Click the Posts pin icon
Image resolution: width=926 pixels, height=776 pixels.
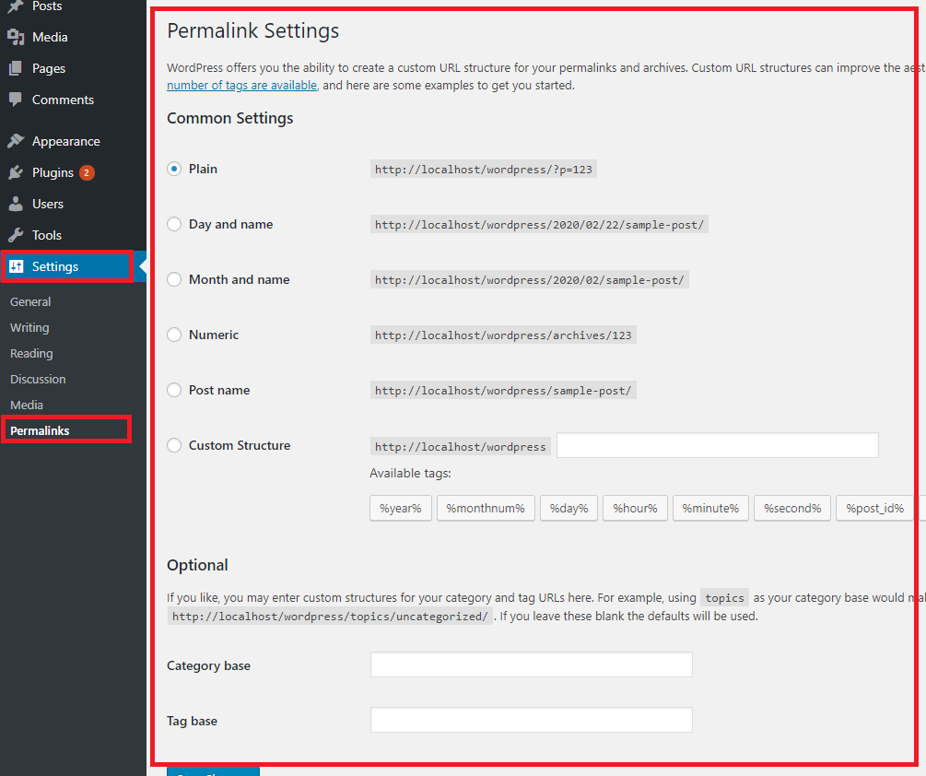click(x=16, y=6)
